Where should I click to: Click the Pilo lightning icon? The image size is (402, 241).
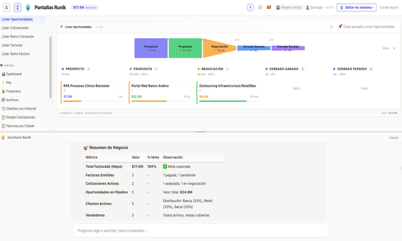tap(3, 83)
